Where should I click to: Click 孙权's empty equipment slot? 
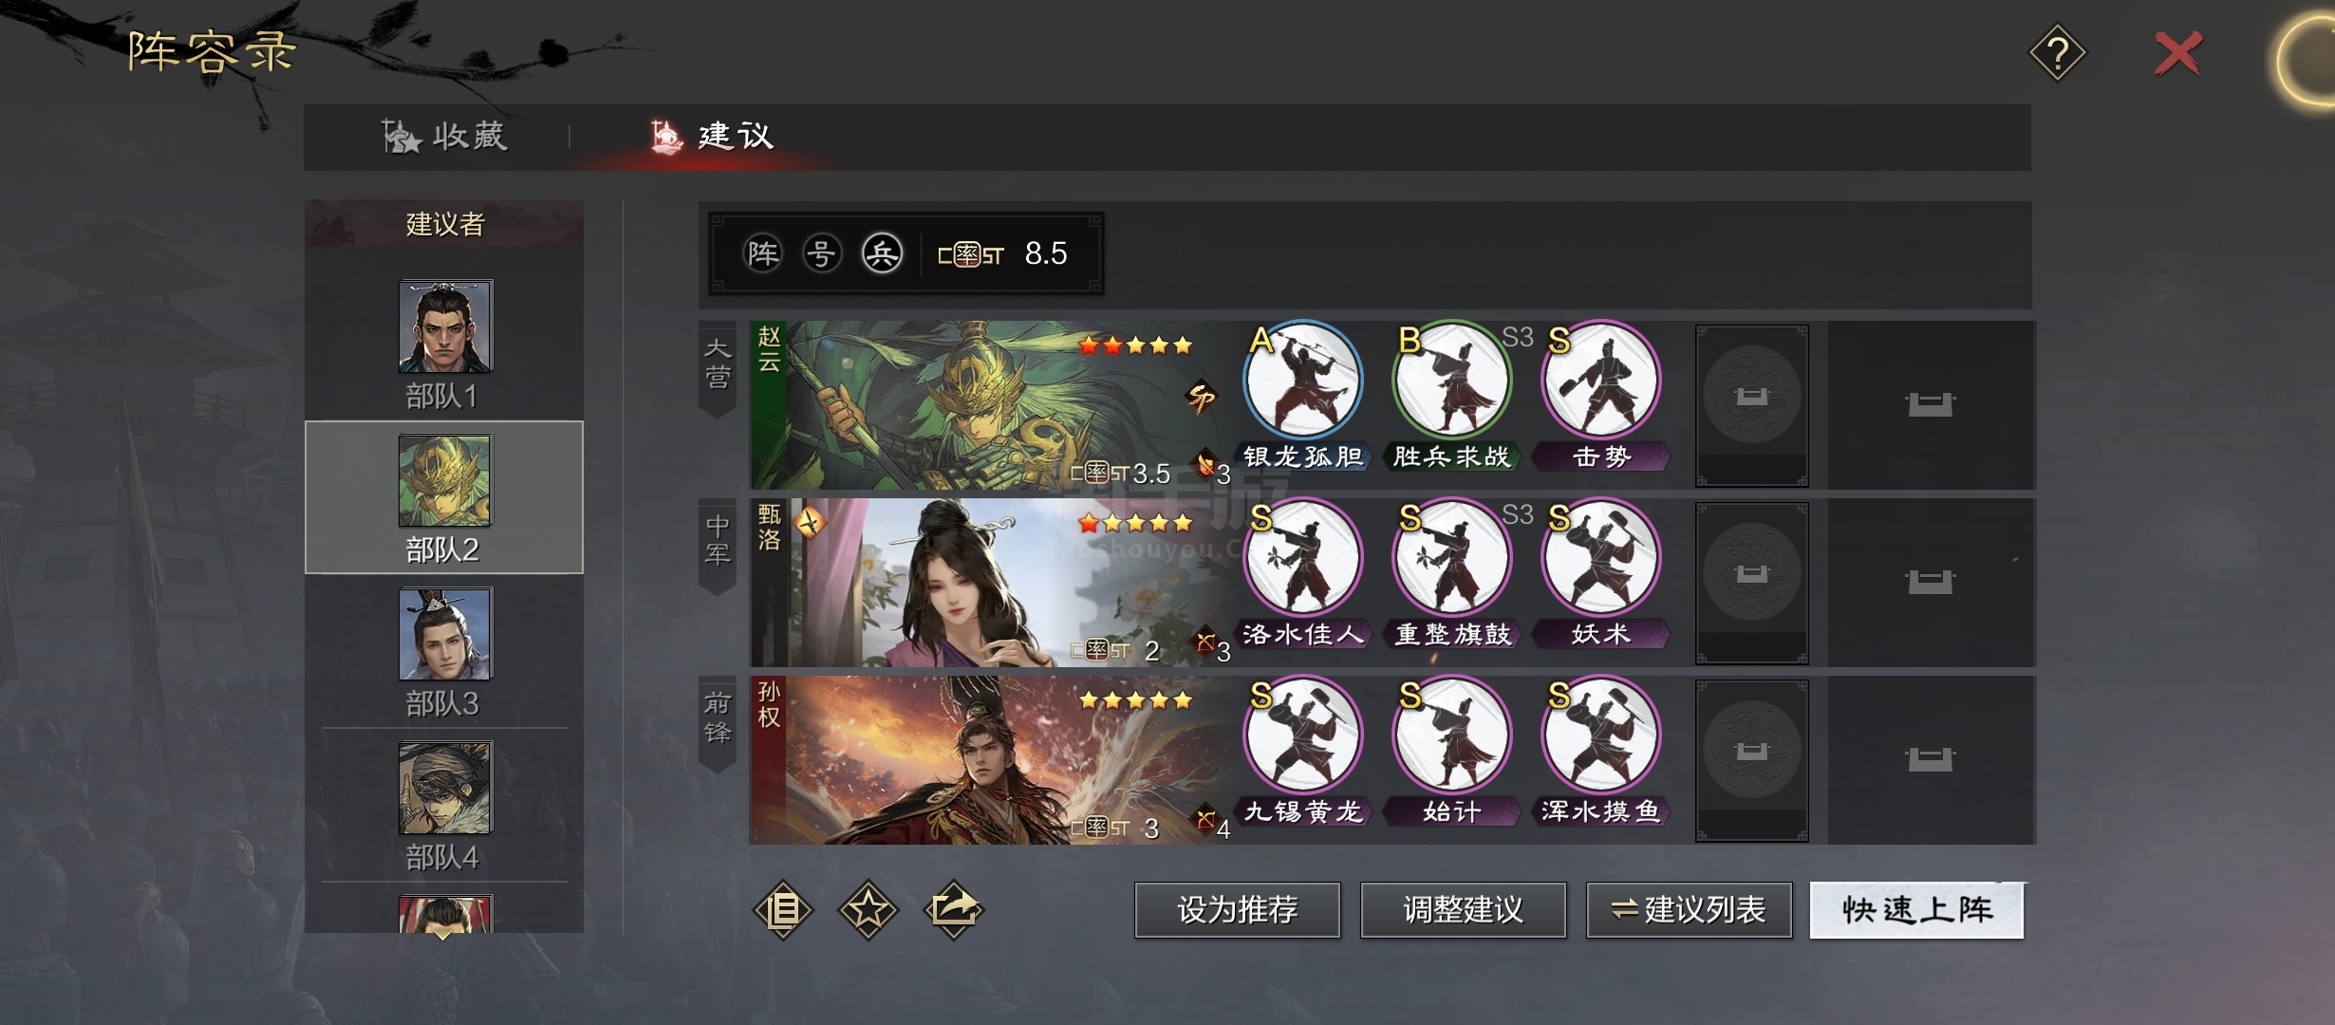click(x=1752, y=760)
